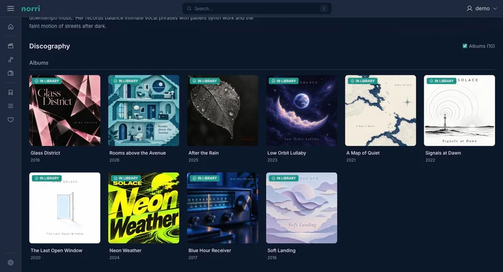Toggle the Albums (10) checkbox
Screen dimensions: 503x272
(x=465, y=46)
